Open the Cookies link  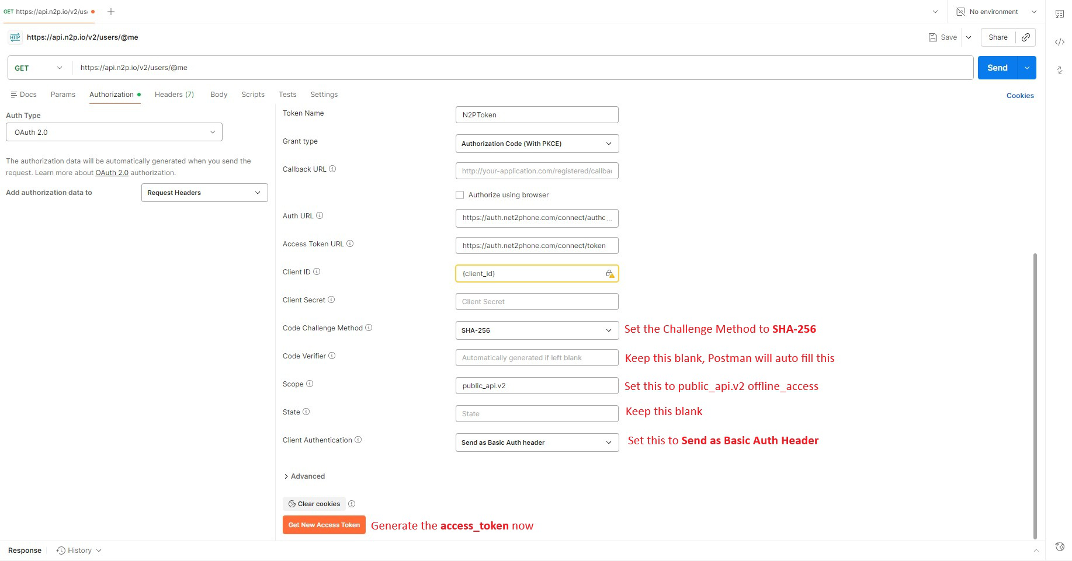click(x=1020, y=96)
